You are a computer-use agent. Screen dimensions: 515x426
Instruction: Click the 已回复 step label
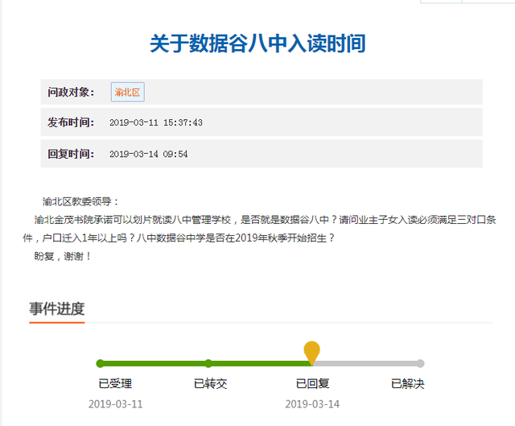[312, 383]
